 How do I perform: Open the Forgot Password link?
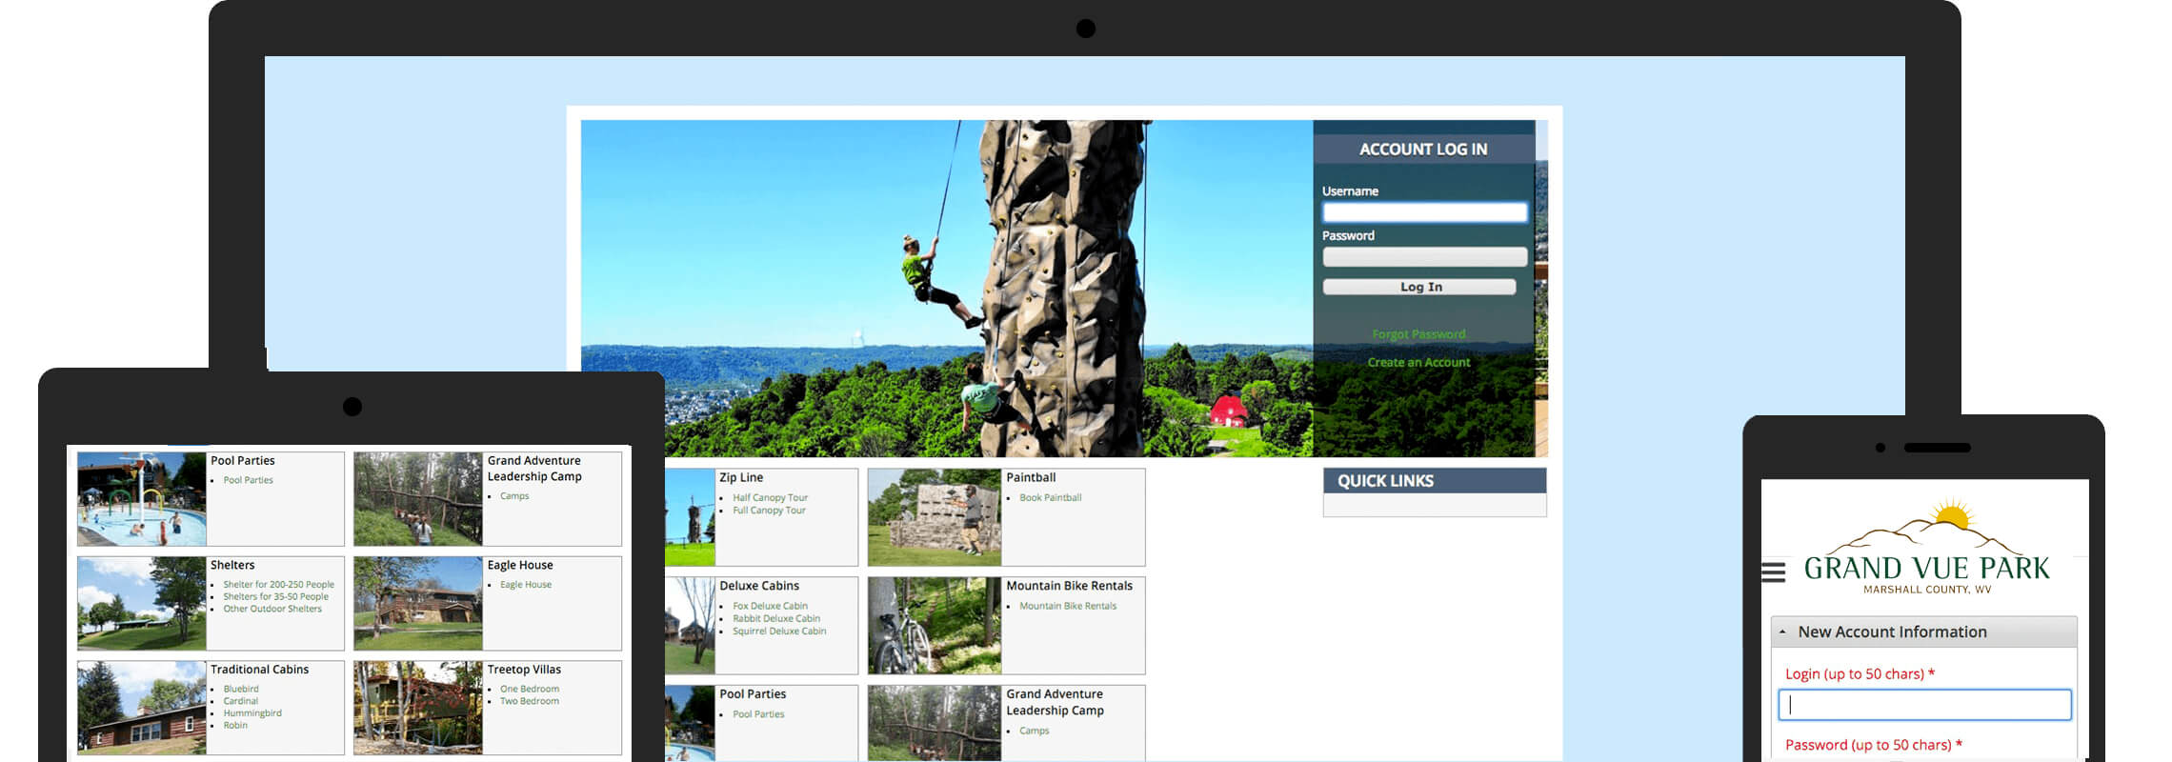tap(1418, 334)
